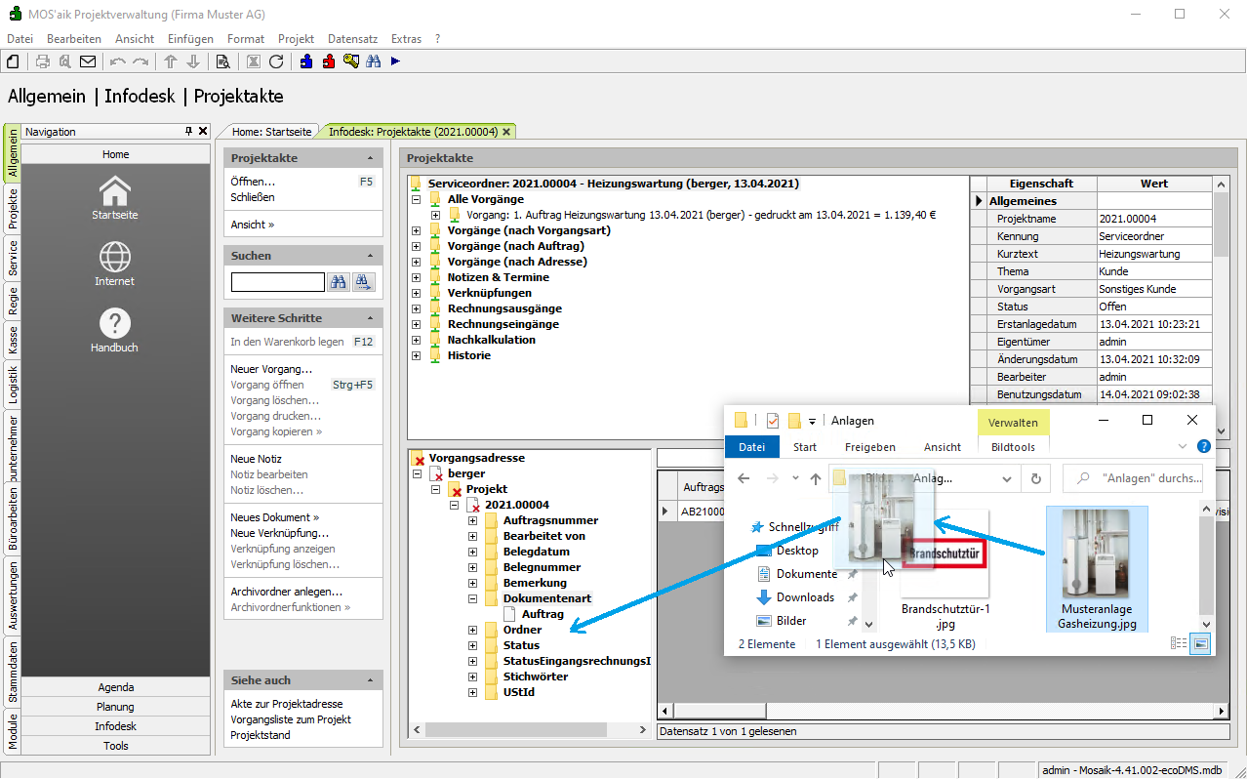Click the blue puzzle piece toolbar icon
The width and height of the screenshot is (1247, 779).
[306, 61]
